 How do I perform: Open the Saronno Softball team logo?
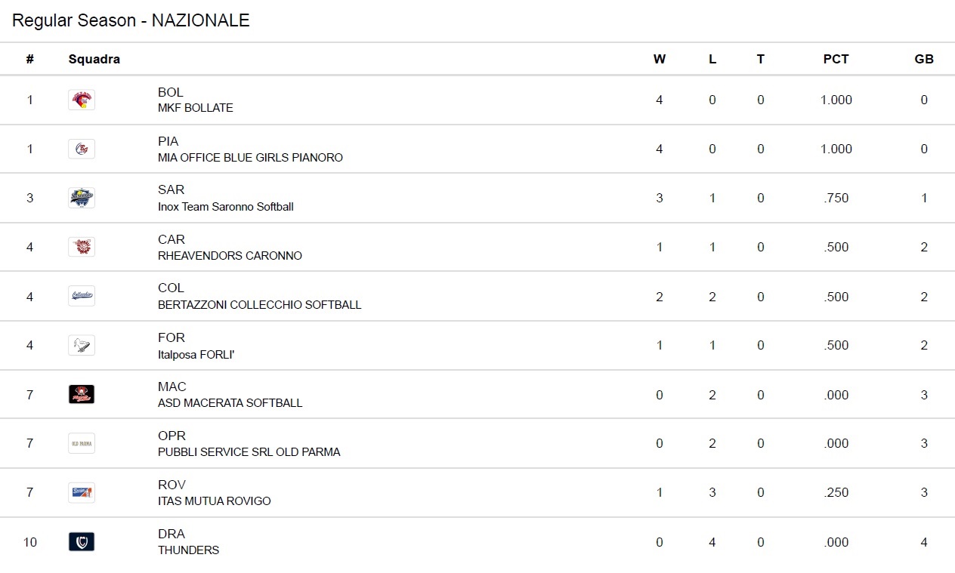coord(82,198)
